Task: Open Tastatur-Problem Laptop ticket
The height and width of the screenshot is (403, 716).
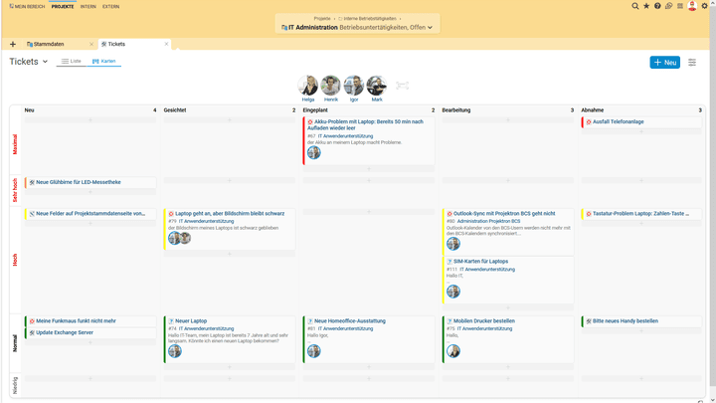Action: [640, 213]
